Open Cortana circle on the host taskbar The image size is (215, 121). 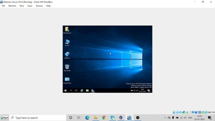pyautogui.click(x=71, y=118)
